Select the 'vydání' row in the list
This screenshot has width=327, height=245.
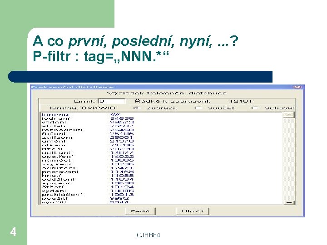coord(88,191)
